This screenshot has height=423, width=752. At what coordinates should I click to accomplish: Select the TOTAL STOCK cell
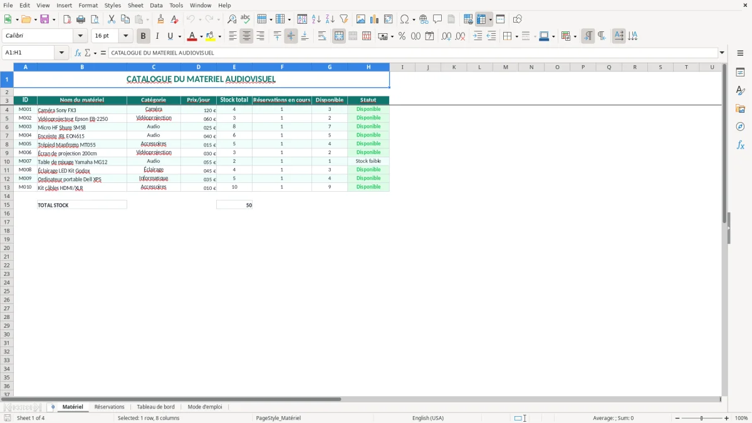pyautogui.click(x=82, y=205)
